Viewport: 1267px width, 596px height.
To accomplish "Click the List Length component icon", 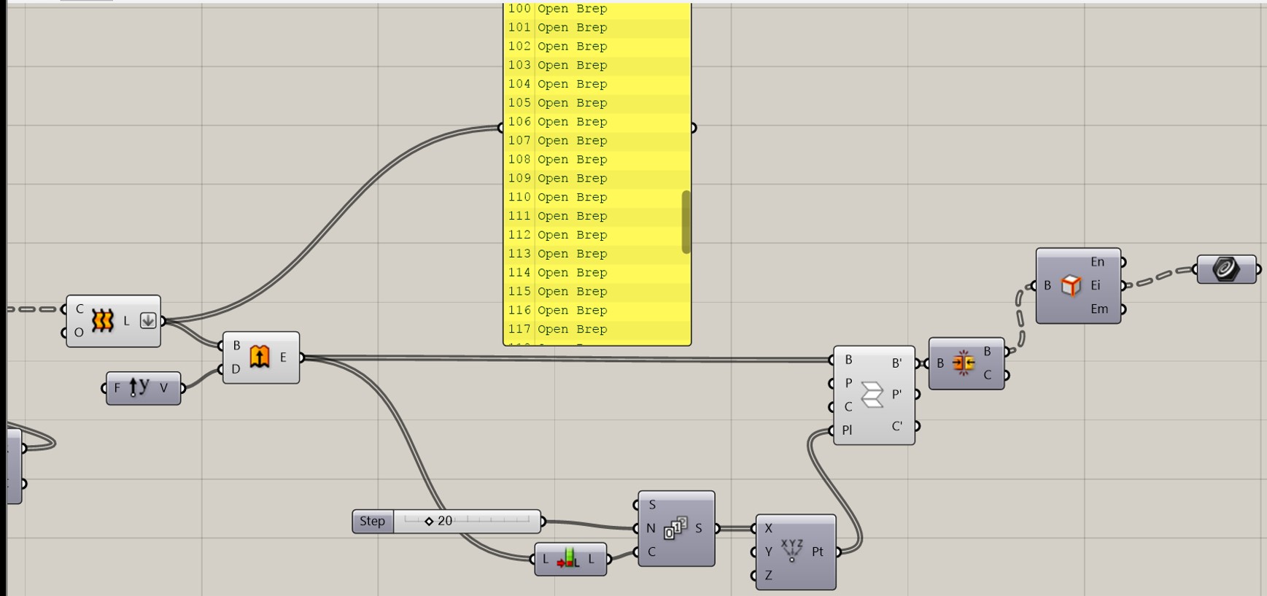I will click(x=567, y=560).
